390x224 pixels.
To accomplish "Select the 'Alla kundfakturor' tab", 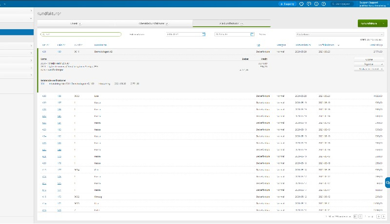I will (231, 23).
